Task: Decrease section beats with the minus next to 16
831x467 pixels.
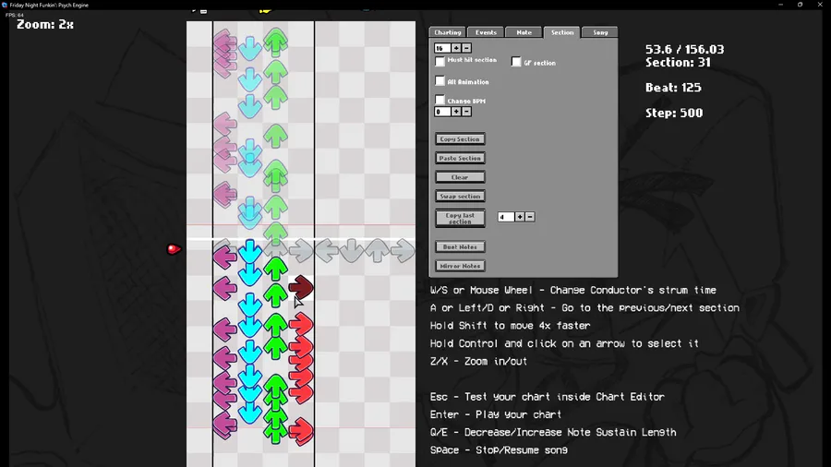Action: (466, 48)
